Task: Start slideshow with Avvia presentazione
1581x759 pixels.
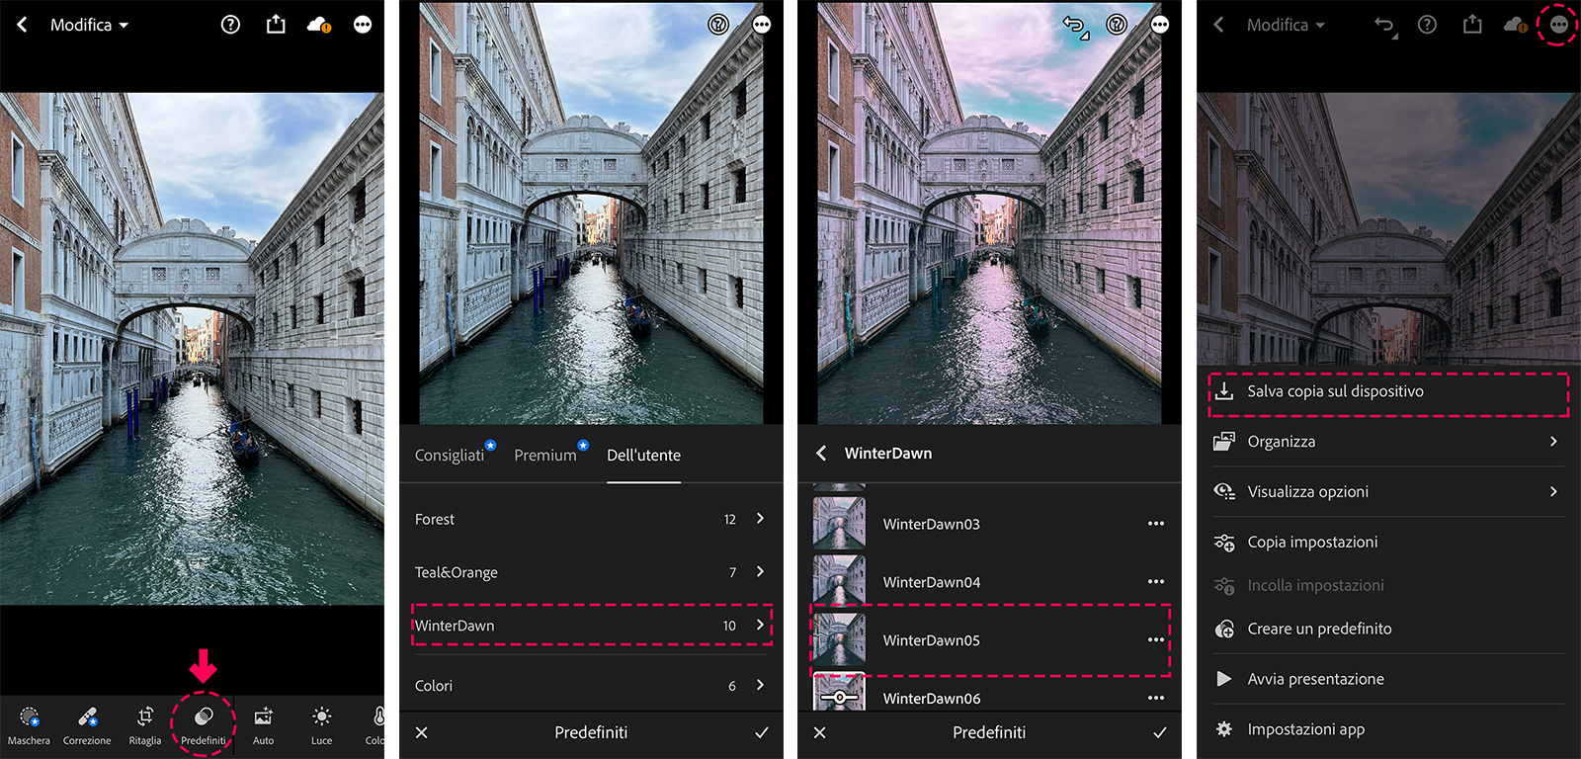Action: pos(1388,679)
